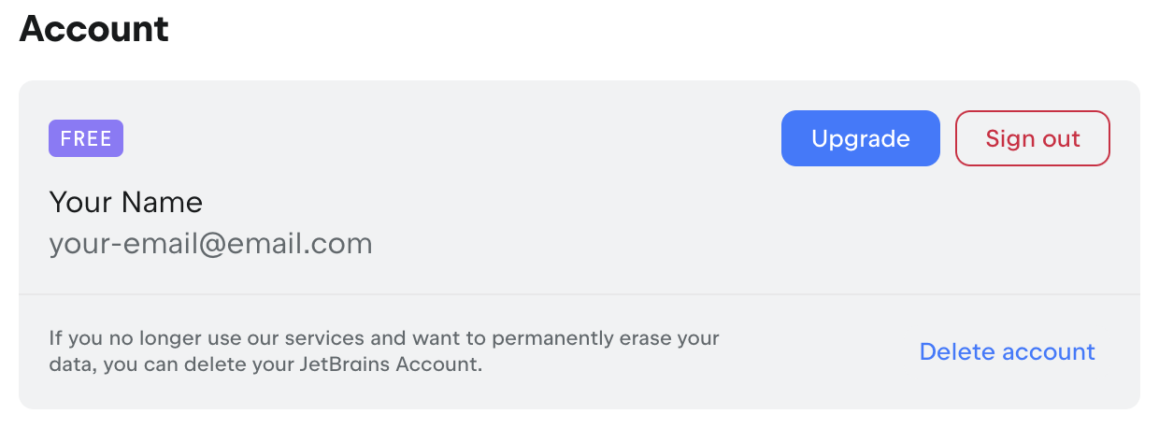Click the your-email@email.com address
Image resolution: width=1159 pixels, height=428 pixels.
210,244
